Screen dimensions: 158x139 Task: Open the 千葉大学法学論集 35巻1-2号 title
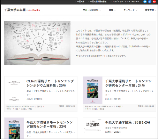pyautogui.click(x=128, y=122)
